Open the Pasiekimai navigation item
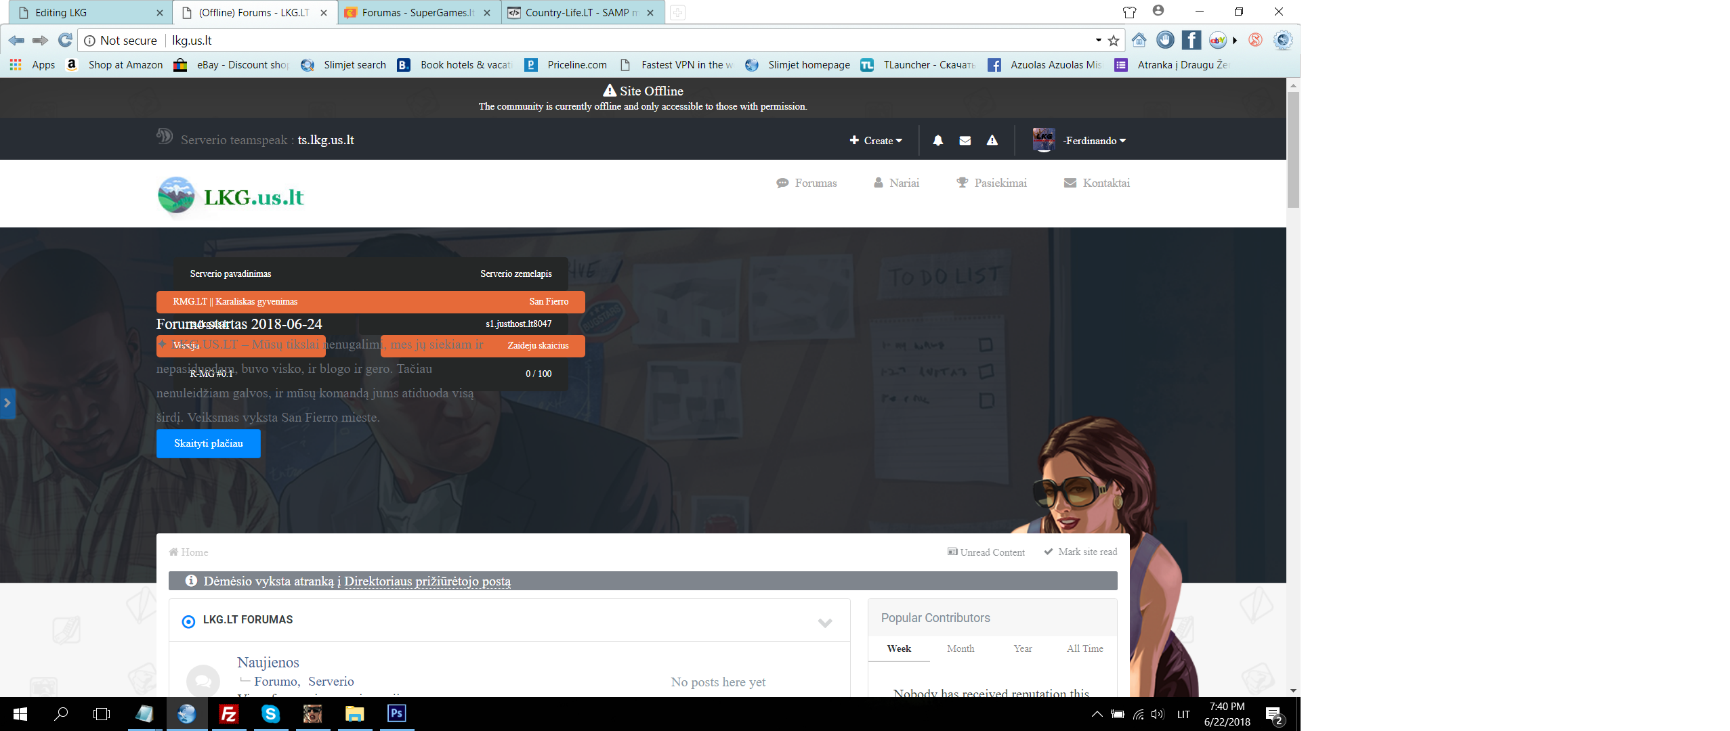 (992, 183)
